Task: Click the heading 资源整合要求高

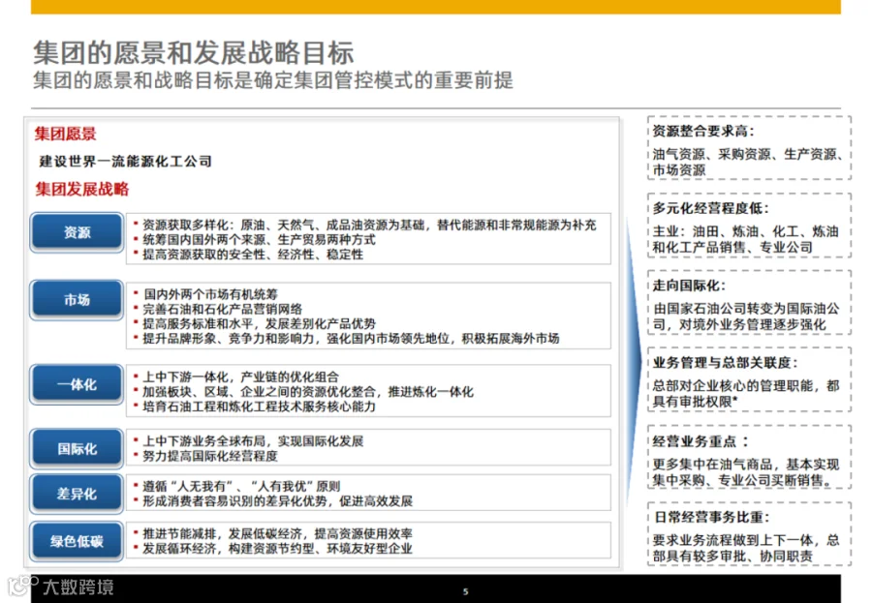Action: tap(703, 132)
